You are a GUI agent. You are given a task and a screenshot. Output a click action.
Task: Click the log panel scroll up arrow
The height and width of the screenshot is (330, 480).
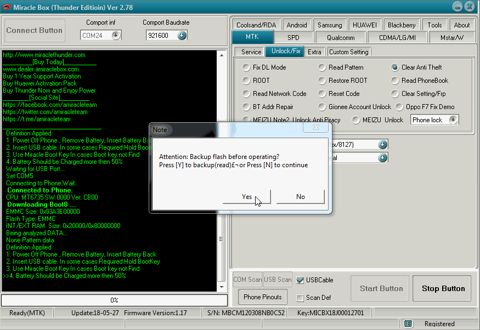pyautogui.click(x=222, y=55)
